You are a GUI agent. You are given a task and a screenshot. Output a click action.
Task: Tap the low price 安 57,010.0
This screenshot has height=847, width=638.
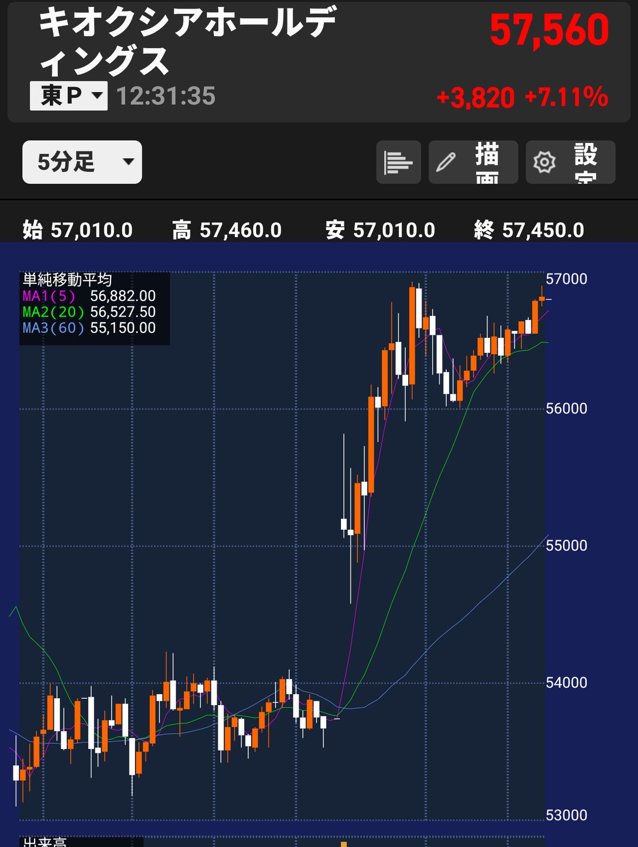click(380, 230)
